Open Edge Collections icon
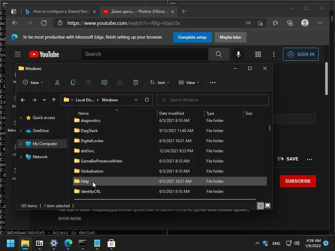 290,23
